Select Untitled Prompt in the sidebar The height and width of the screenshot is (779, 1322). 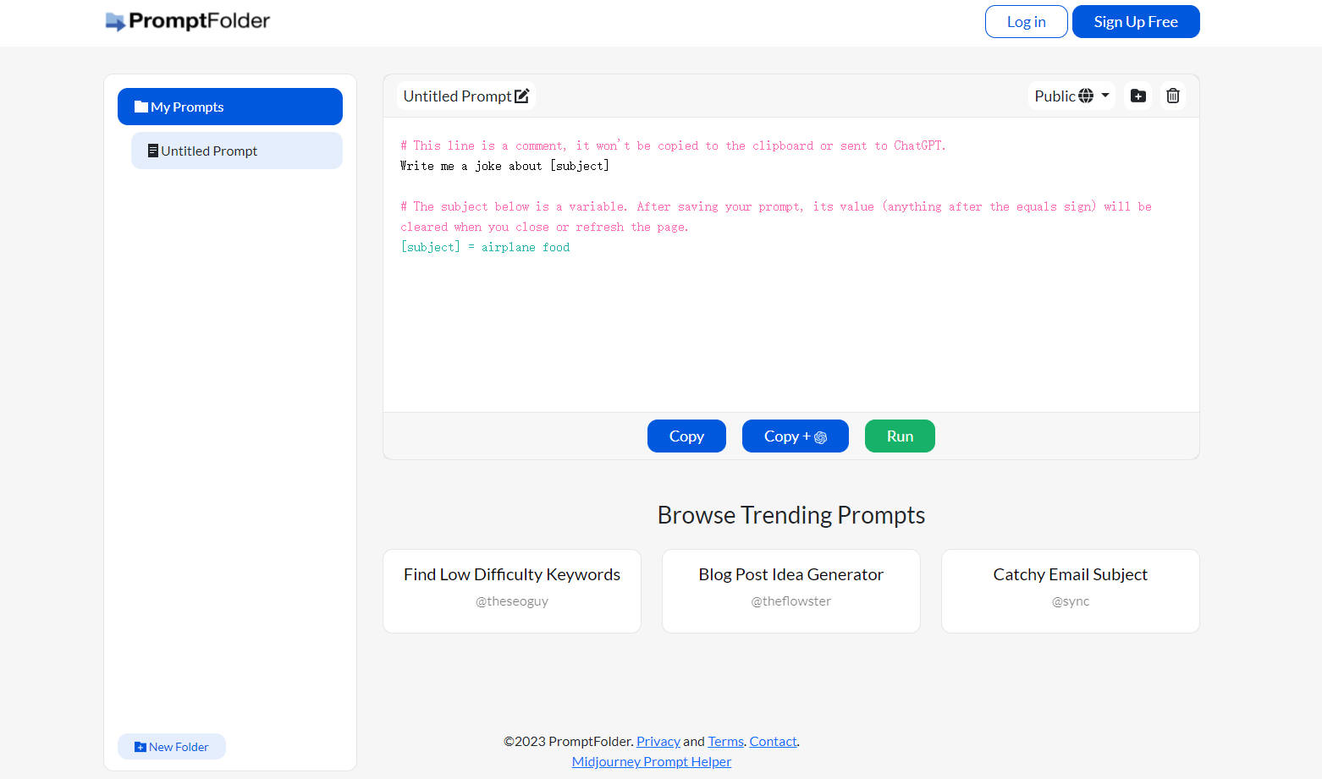click(237, 151)
